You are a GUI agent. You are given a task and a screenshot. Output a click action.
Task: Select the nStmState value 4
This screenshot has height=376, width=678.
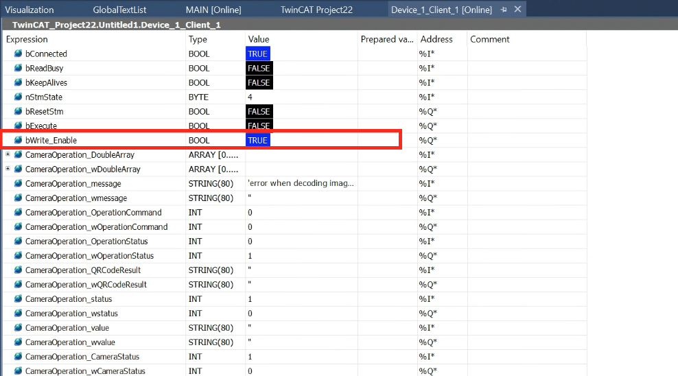click(x=250, y=97)
